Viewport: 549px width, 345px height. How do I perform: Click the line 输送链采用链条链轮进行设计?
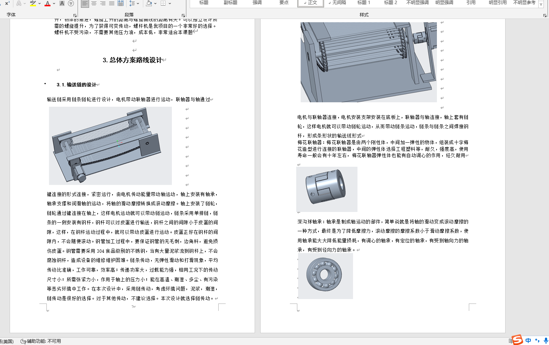128,99
